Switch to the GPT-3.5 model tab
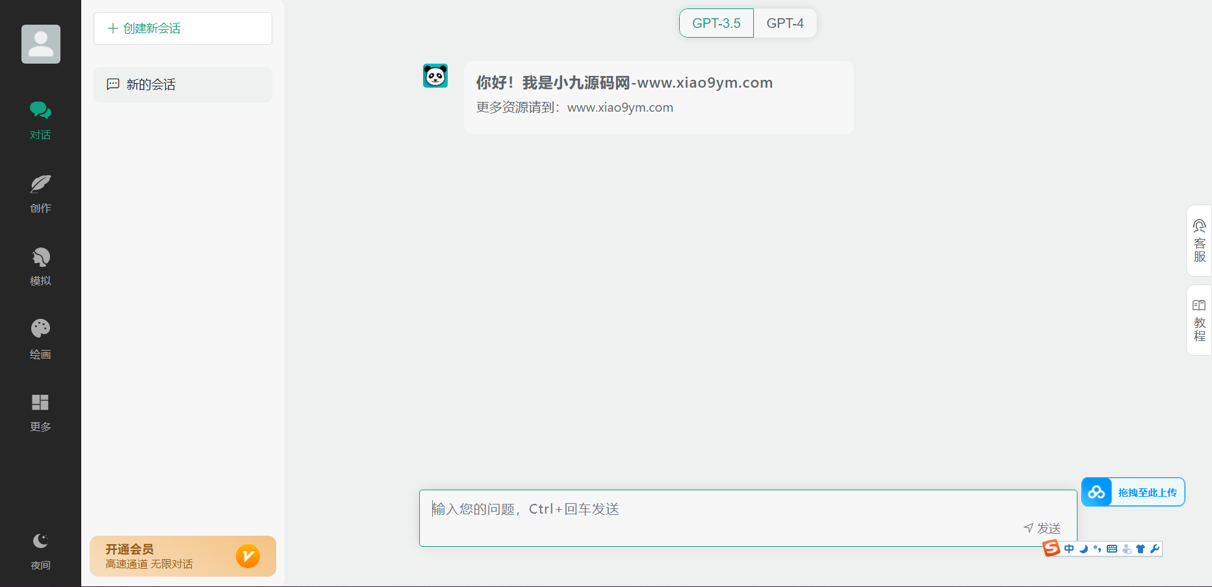This screenshot has height=587, width=1212. pos(716,23)
